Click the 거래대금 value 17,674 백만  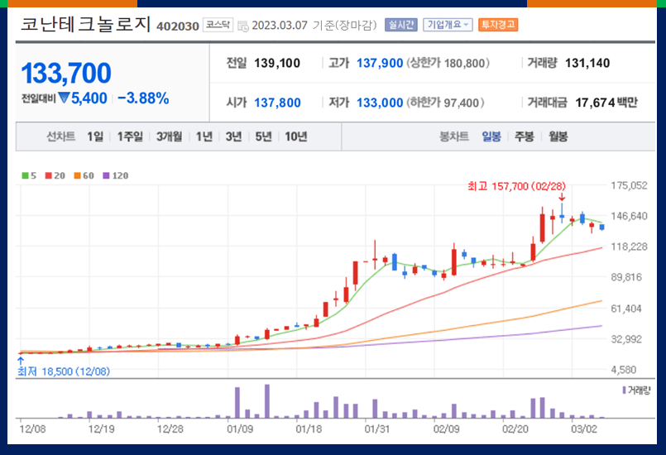click(606, 103)
